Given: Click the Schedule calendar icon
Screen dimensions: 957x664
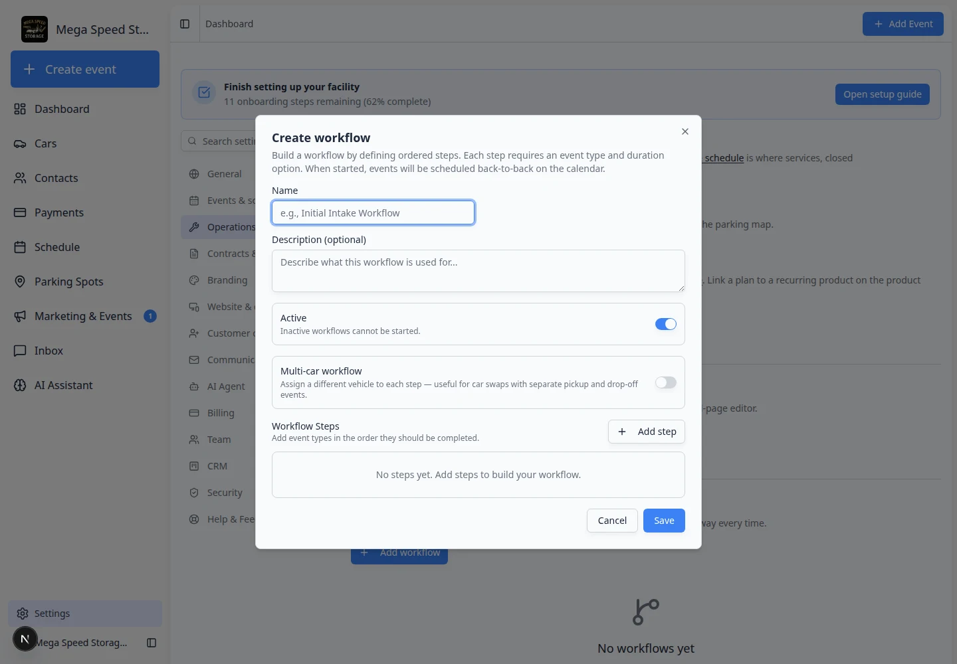Looking at the screenshot, I should point(20,247).
